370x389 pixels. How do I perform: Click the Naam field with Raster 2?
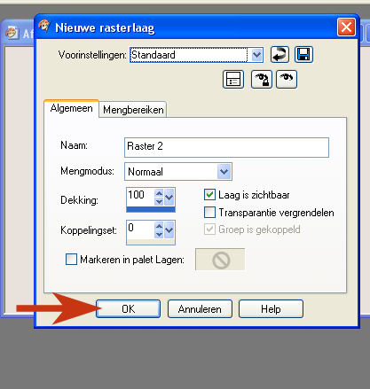tap(226, 147)
